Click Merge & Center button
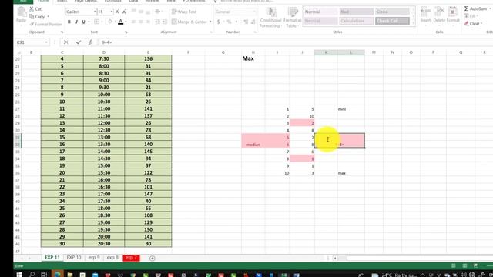This screenshot has width=493, height=277. (189, 22)
